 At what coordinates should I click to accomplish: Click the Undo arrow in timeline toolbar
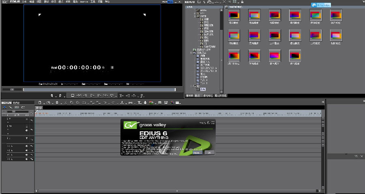point(105,103)
